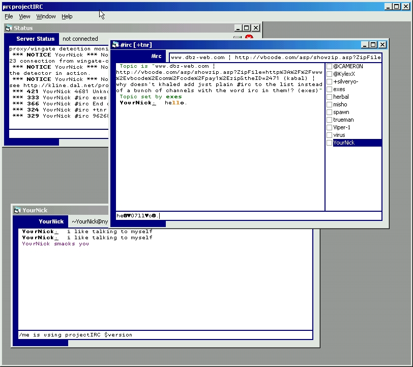Open the File menu

point(9,16)
